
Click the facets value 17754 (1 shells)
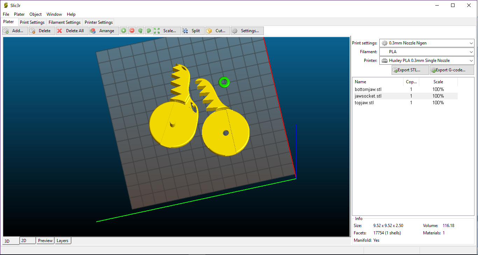387,233
